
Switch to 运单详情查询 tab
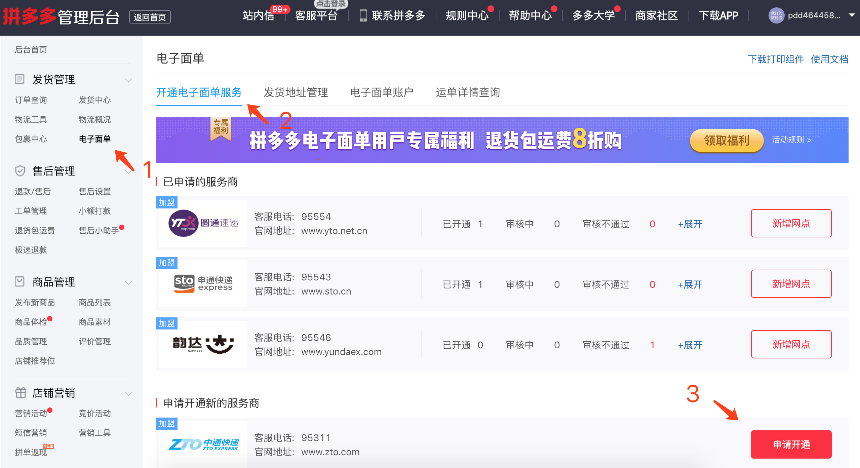468,92
